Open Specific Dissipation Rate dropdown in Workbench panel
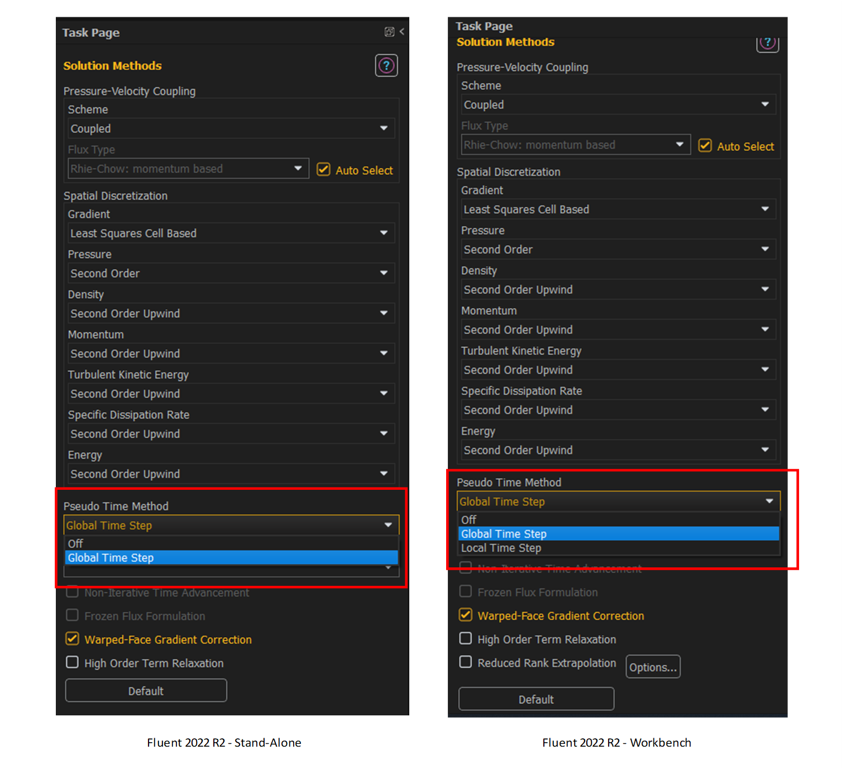The image size is (842, 769). coord(619,410)
